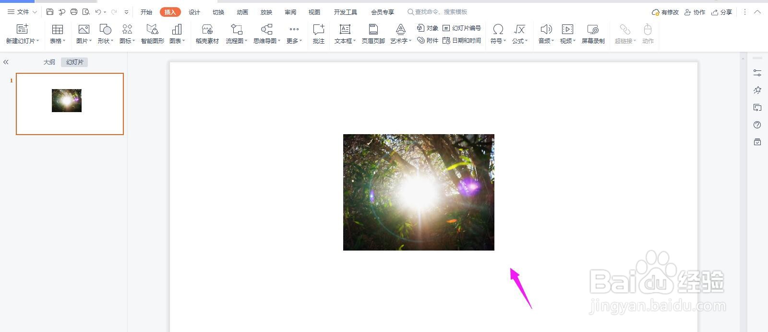Click the 图片 insert icon
This screenshot has height=332, width=768.
[x=84, y=29]
